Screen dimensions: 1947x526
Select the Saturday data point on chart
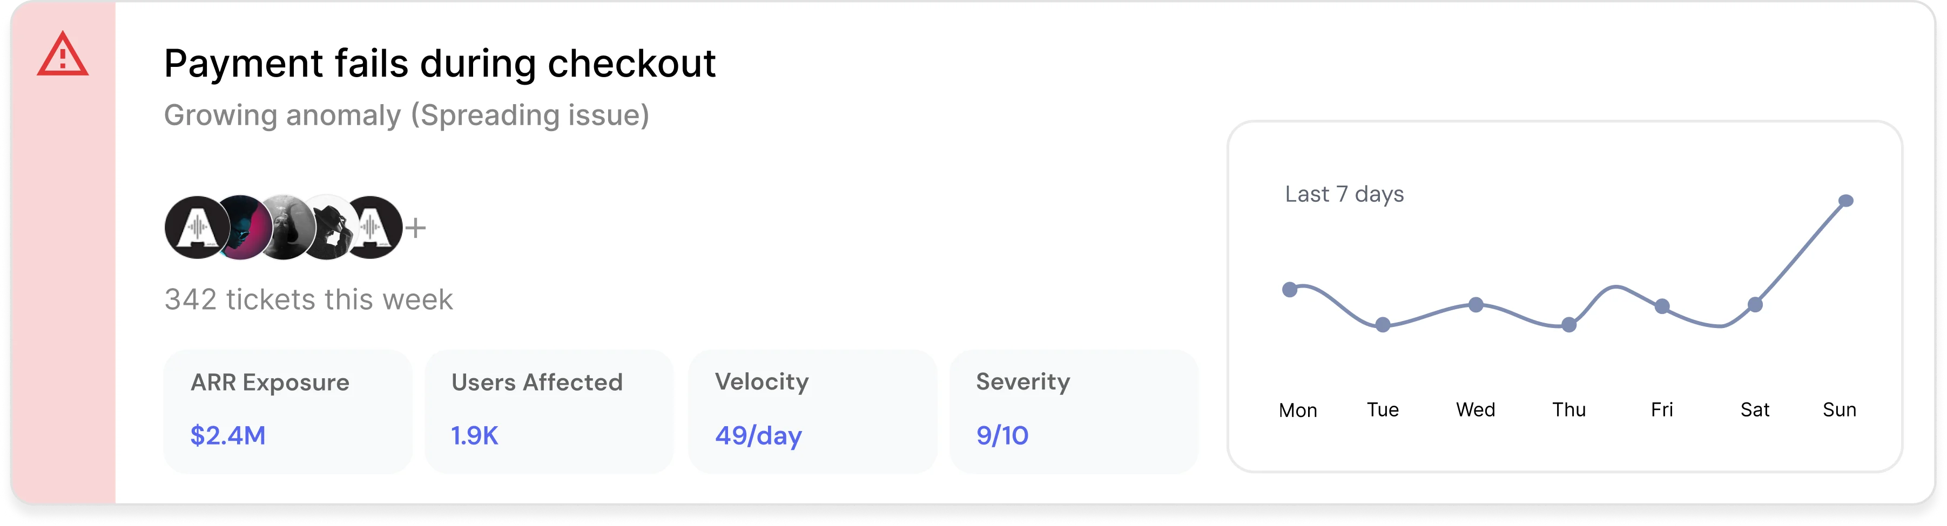click(x=1755, y=305)
